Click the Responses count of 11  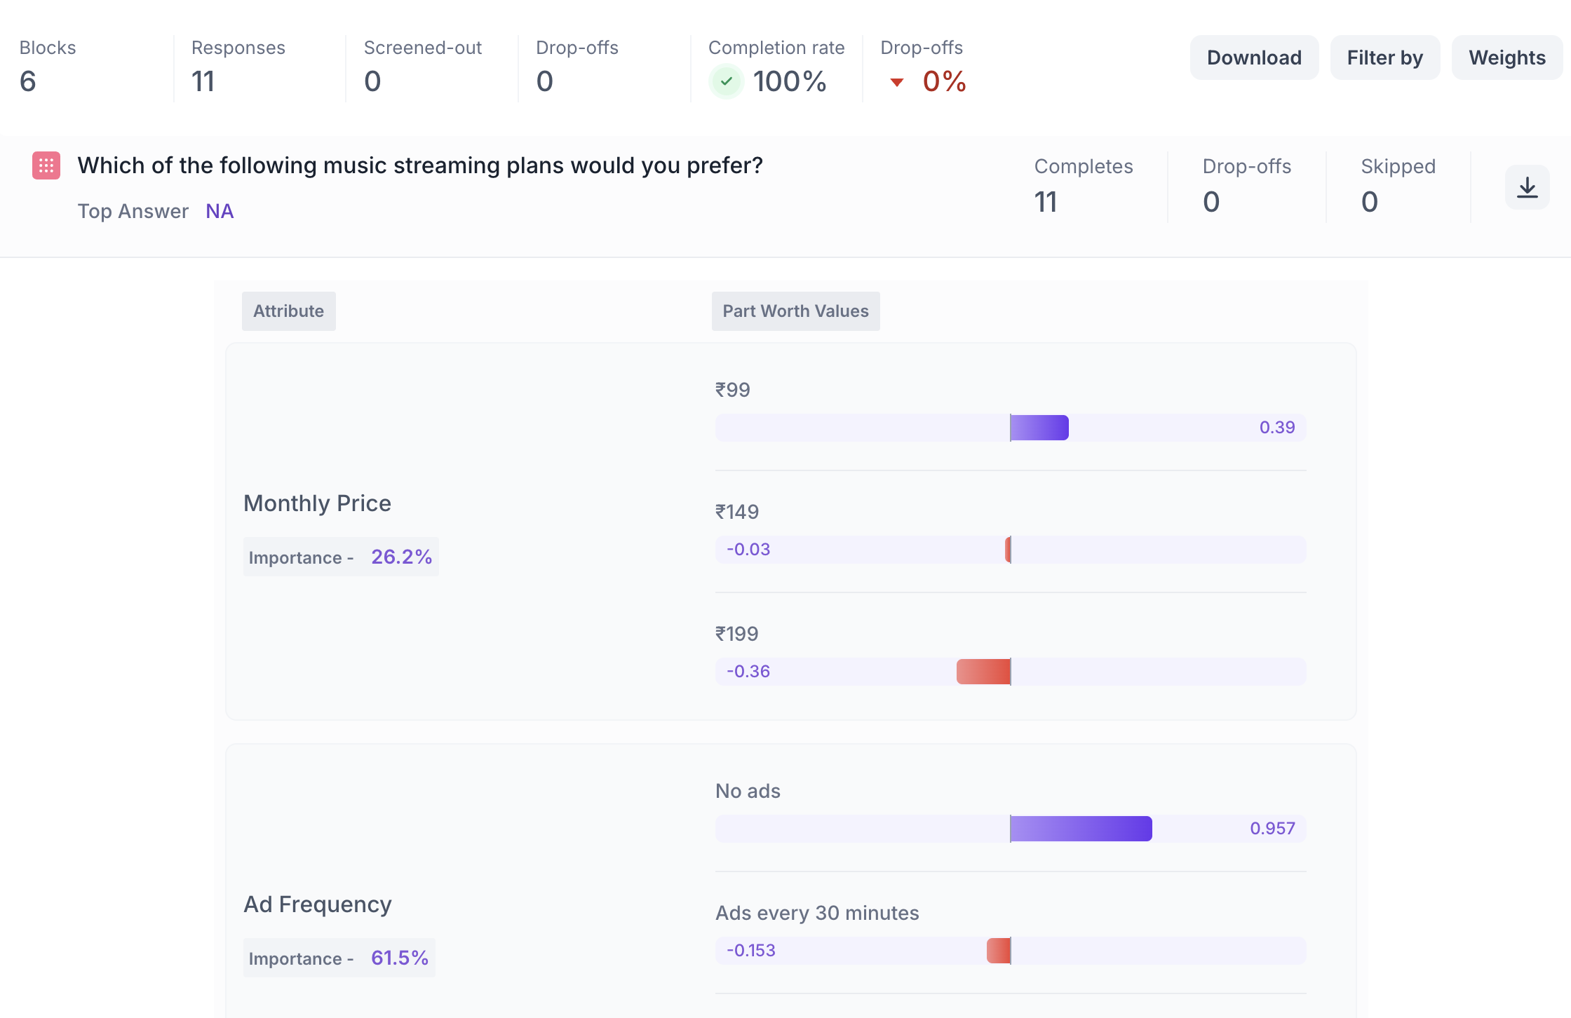pos(203,81)
